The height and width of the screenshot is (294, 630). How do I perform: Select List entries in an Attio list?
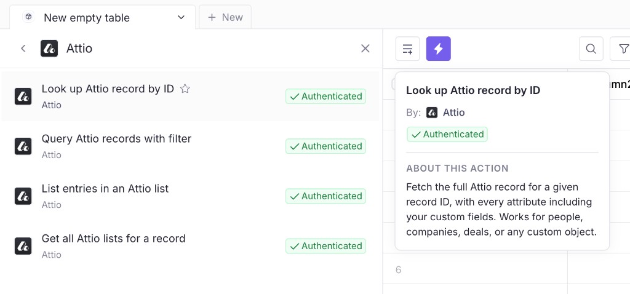click(191, 196)
